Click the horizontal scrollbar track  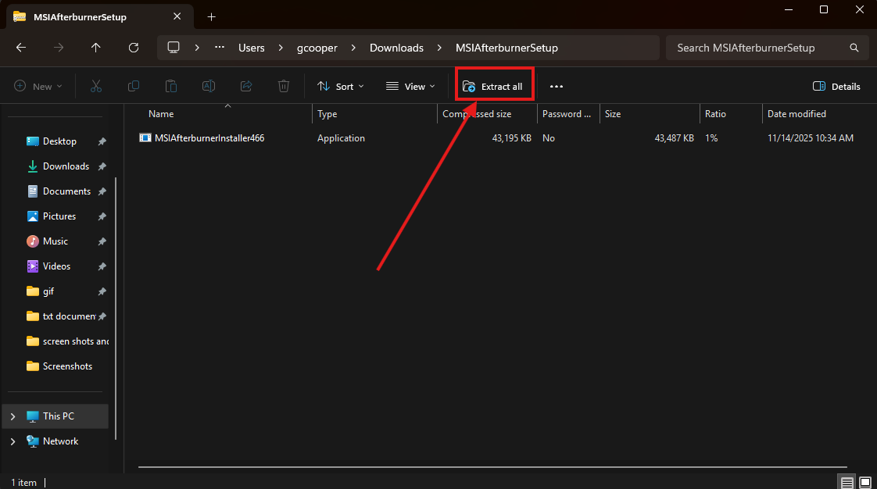coord(492,466)
